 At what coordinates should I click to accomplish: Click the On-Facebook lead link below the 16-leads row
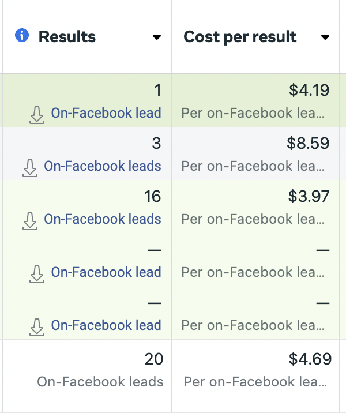click(x=106, y=272)
